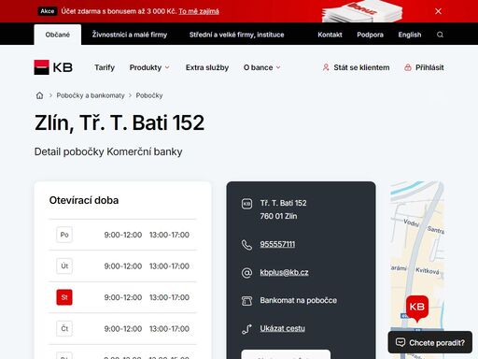Open the Tarify menu item

pos(105,67)
